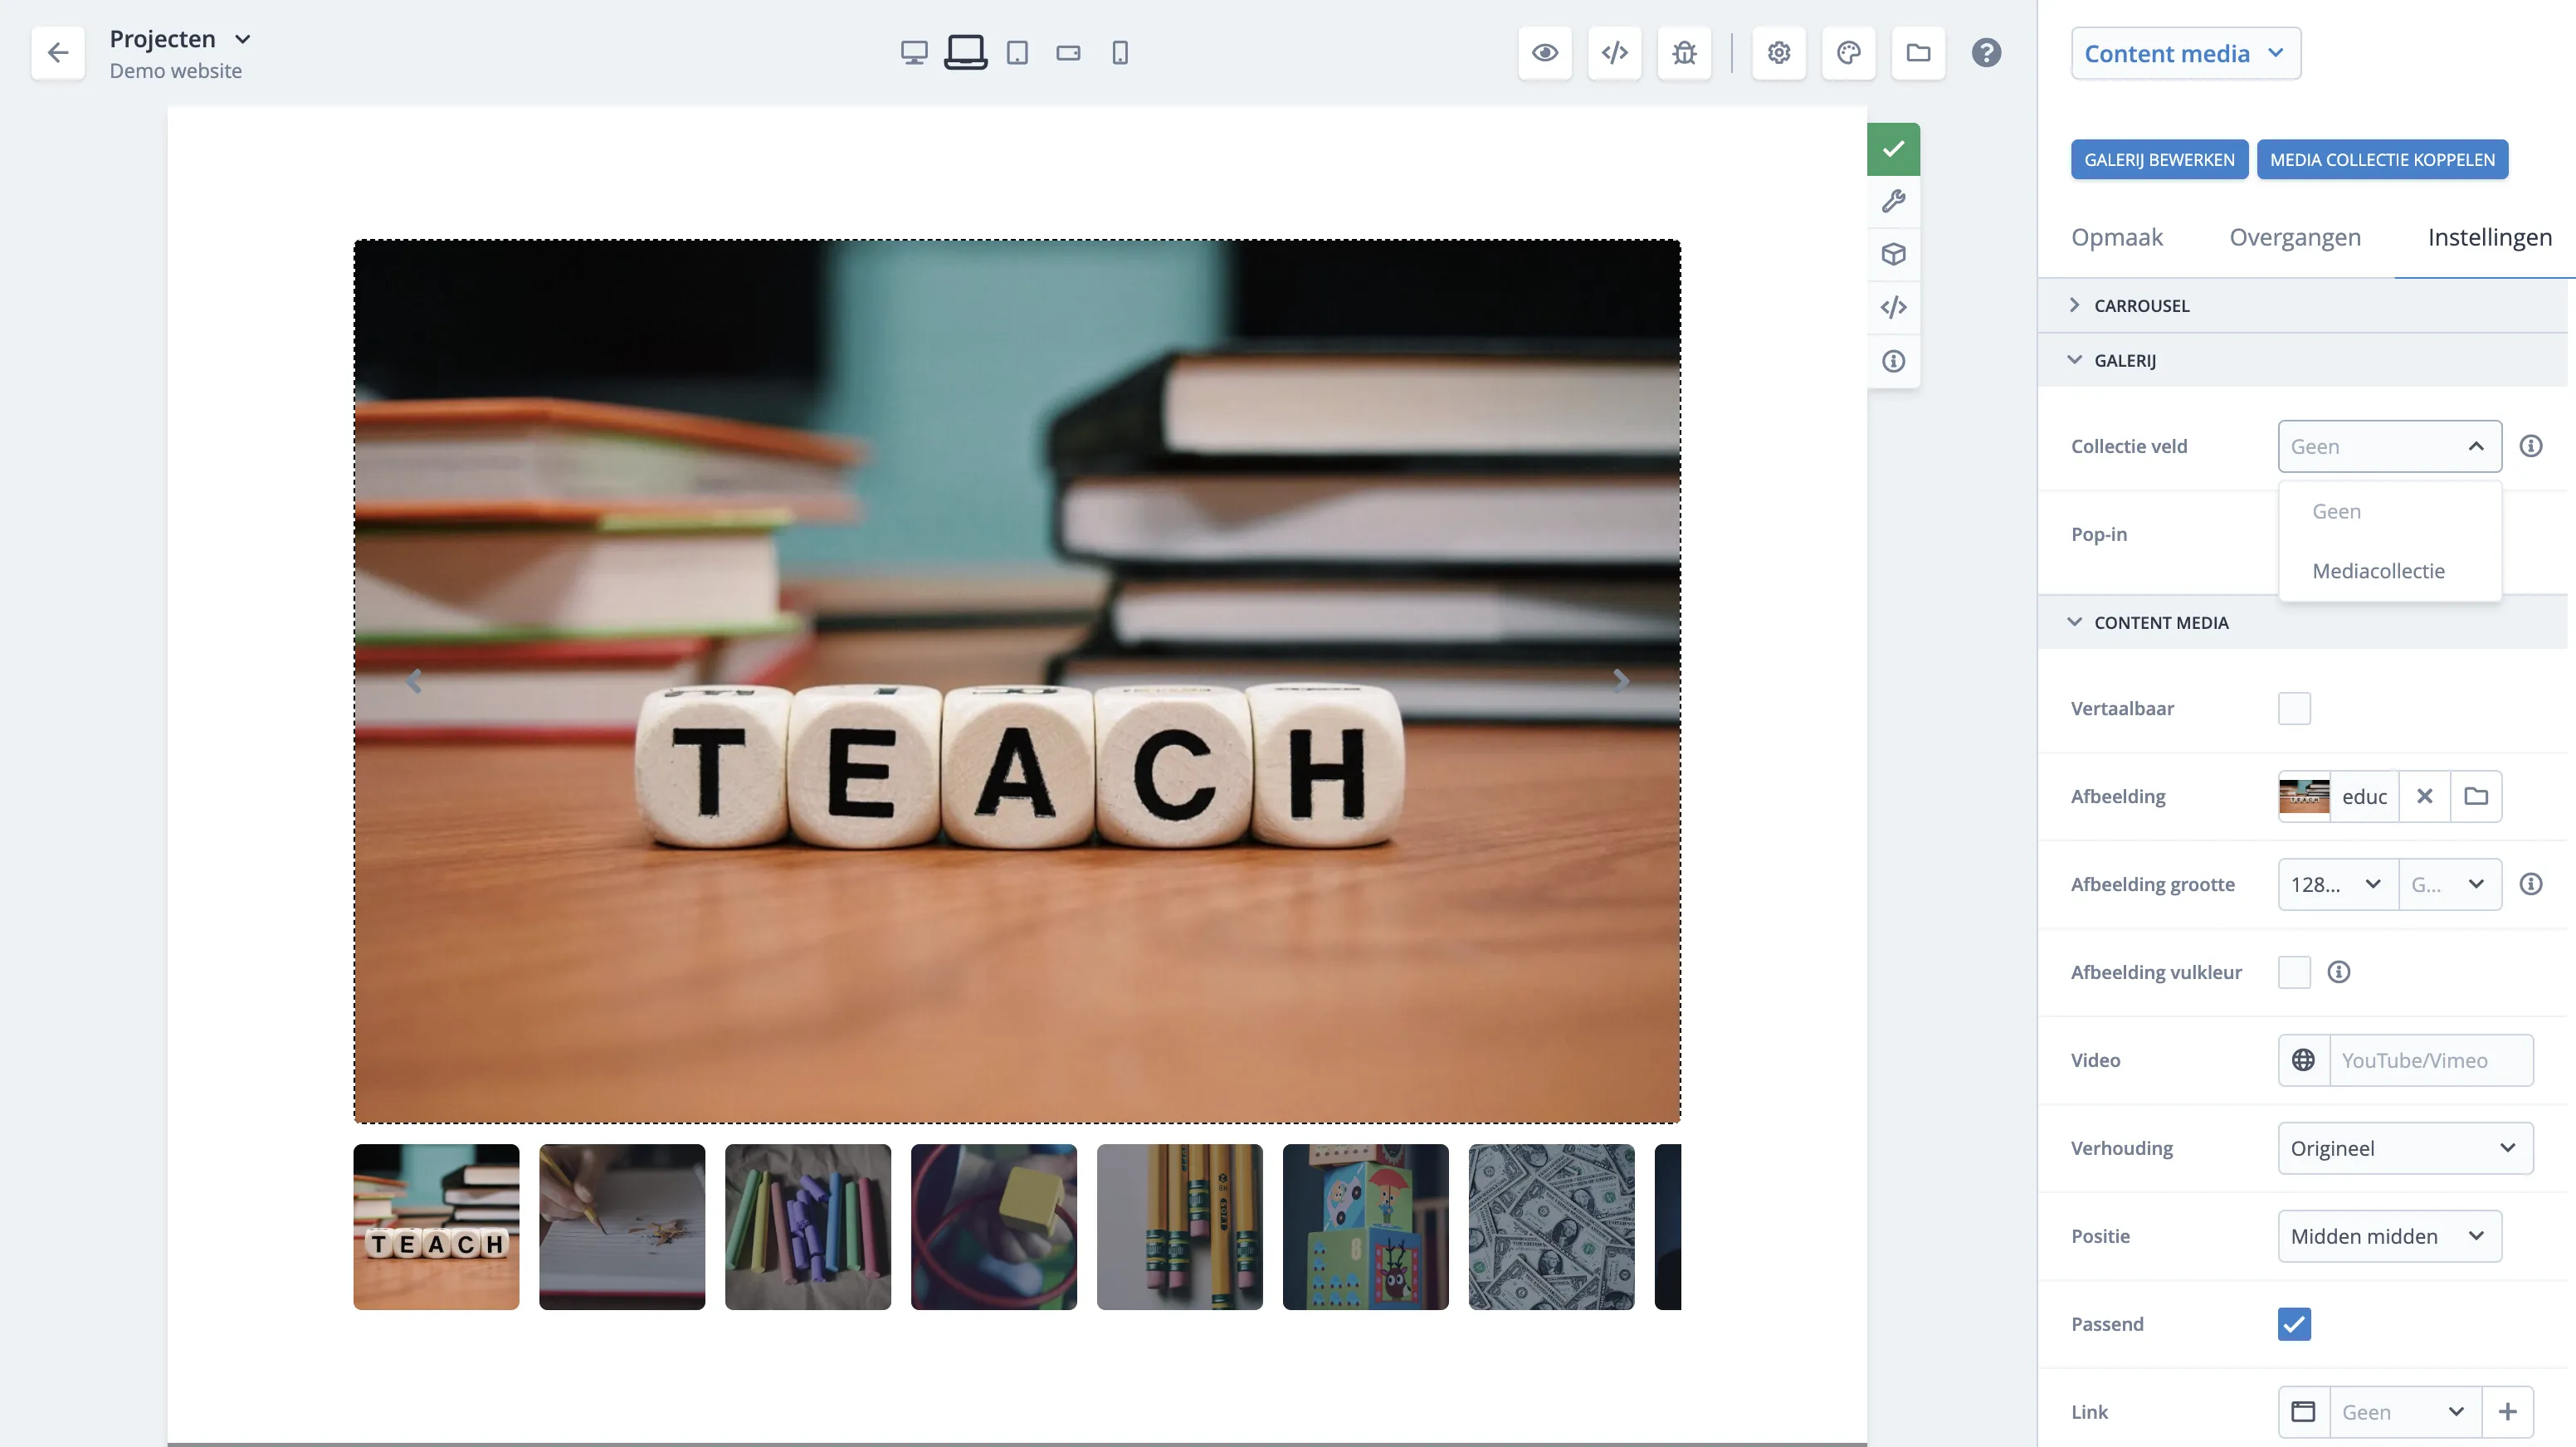Screen dimensions: 2576x1447
Task: Uncheck the Passend checkbox
Action: (x=2294, y=1324)
